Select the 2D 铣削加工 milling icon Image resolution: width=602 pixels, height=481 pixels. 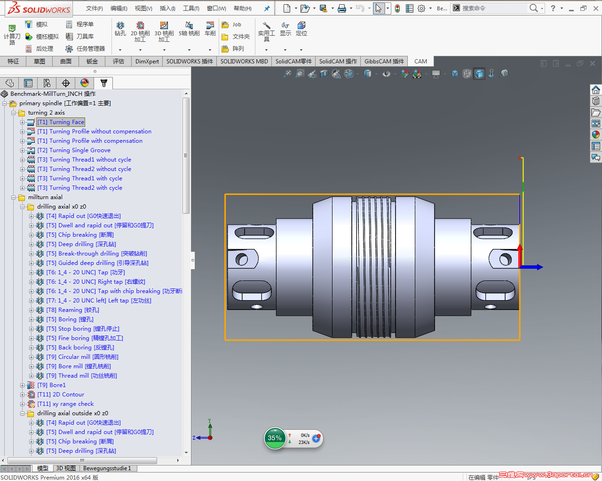click(x=140, y=25)
